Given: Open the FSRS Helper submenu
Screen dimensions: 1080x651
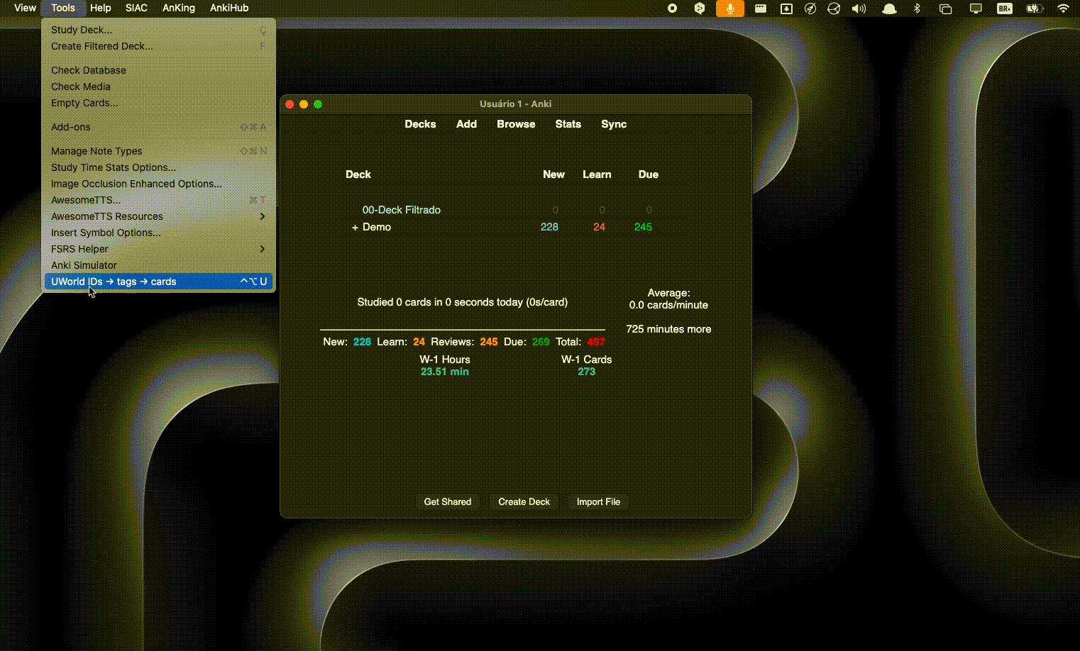Looking at the screenshot, I should pos(79,249).
